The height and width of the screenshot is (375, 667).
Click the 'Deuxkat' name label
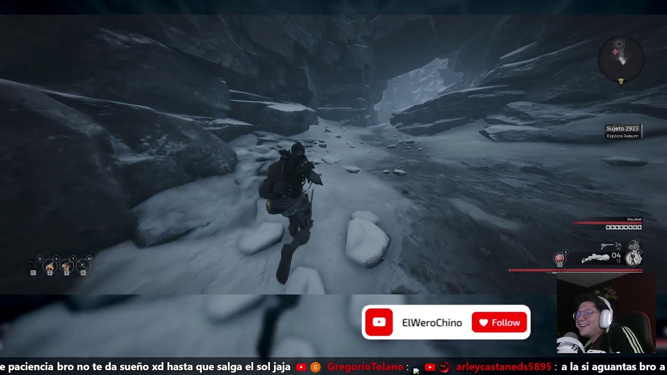pos(634,219)
